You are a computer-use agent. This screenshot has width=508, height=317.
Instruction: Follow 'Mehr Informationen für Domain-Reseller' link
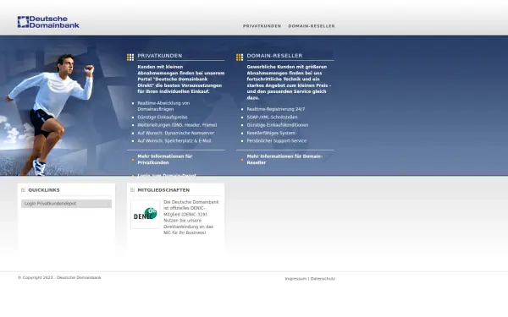[x=284, y=160]
